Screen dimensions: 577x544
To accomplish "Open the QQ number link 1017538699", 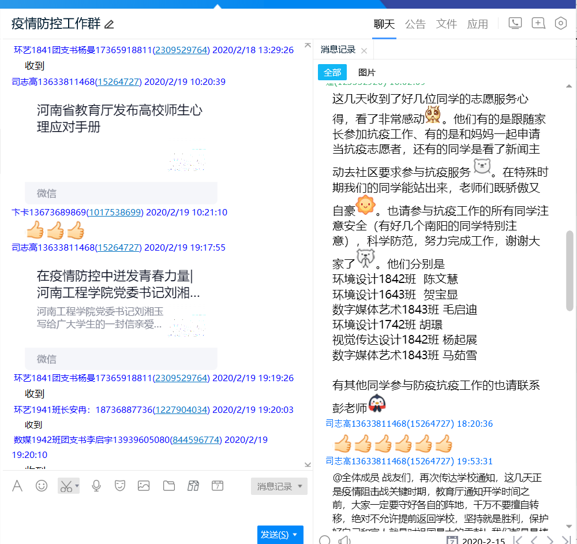I will coord(115,213).
